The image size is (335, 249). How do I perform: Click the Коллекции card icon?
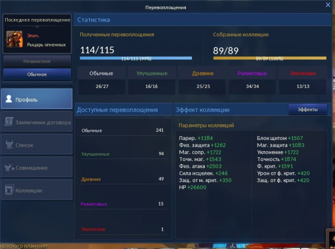coord(9,190)
